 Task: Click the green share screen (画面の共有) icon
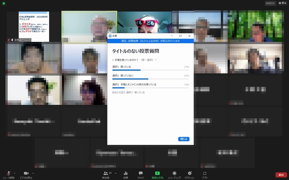(157, 174)
